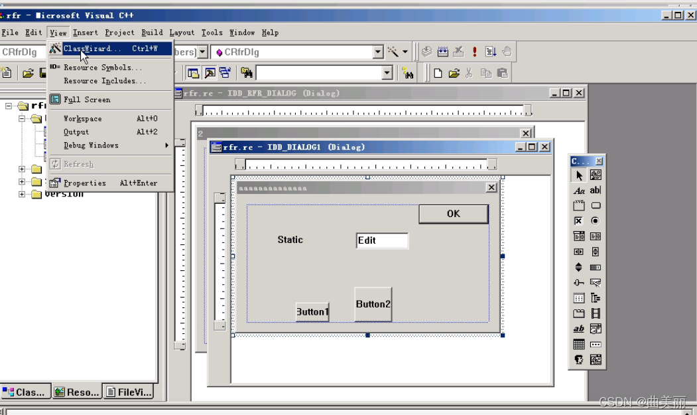The height and width of the screenshot is (415, 697).
Task: Pick the Tab Control tool
Action: click(x=579, y=313)
